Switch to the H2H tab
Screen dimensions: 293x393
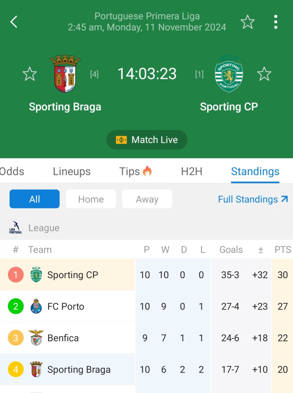[x=191, y=171]
